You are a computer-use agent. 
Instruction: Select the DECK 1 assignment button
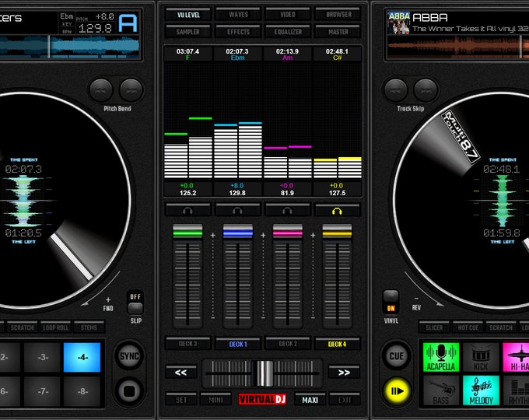[x=238, y=344]
